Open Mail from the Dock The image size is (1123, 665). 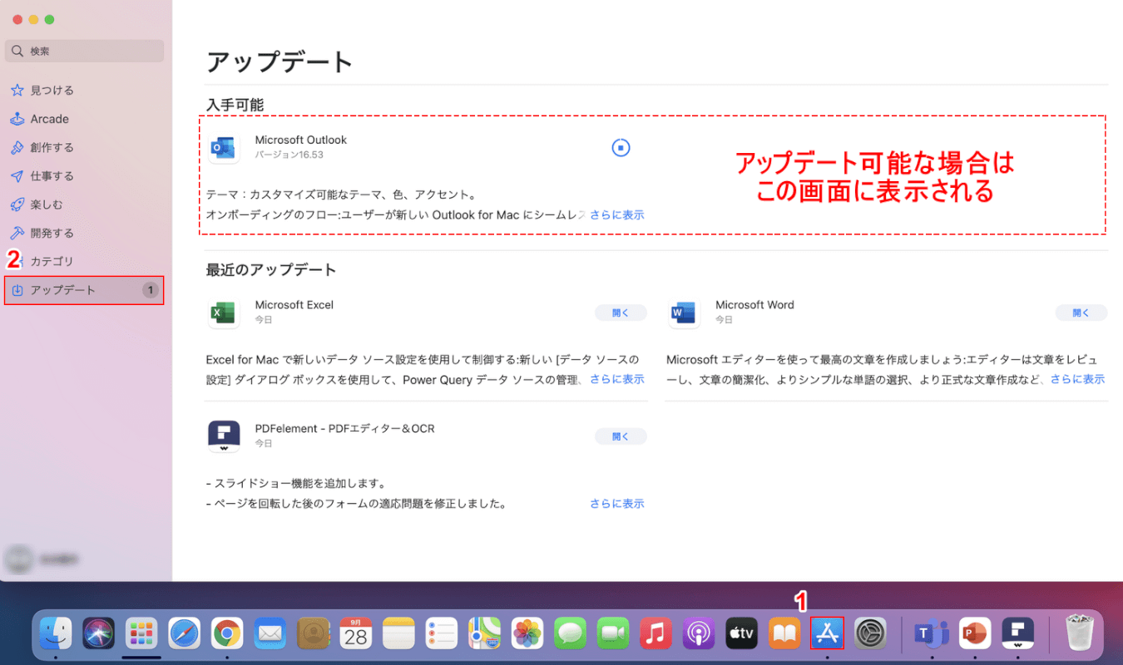[x=270, y=633]
